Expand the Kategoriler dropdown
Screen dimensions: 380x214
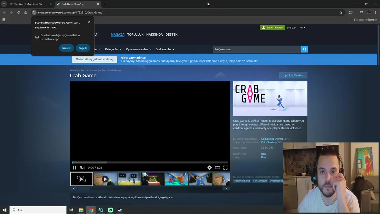click(113, 49)
